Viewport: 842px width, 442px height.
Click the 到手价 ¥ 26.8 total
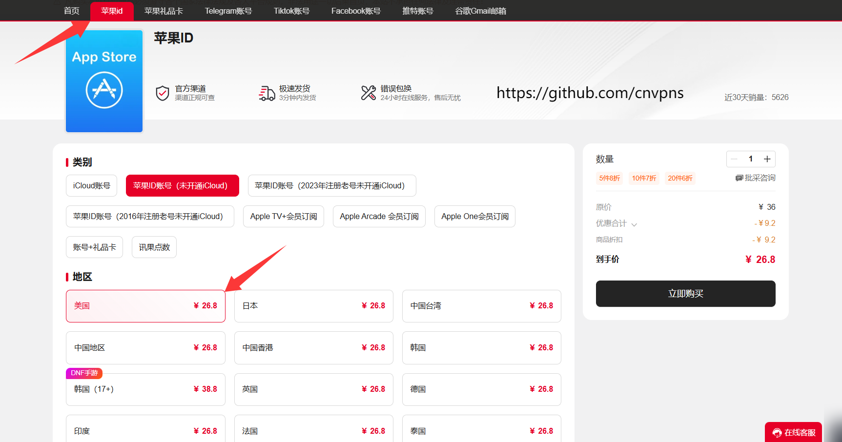685,260
